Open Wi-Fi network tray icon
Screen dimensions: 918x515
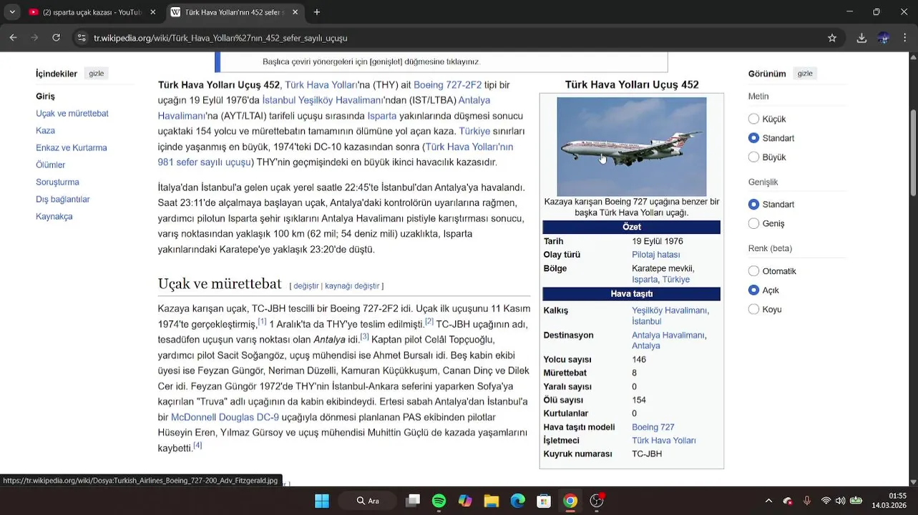click(x=826, y=501)
